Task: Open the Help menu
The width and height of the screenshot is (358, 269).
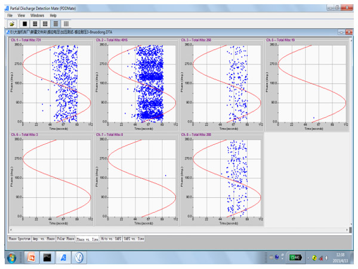Action: click(x=53, y=16)
